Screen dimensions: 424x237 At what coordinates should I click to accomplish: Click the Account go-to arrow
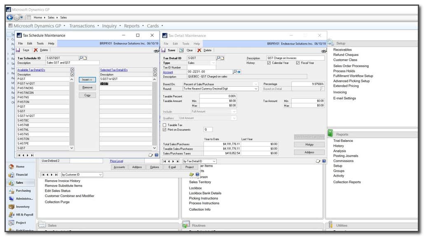tap(238, 71)
